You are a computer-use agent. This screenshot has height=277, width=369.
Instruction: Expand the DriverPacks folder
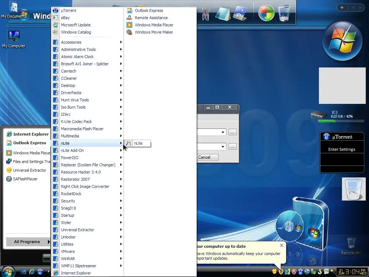coord(87,93)
